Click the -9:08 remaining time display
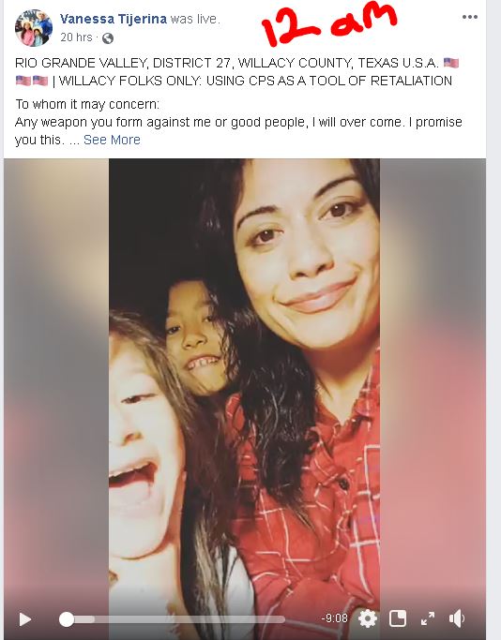Screen dimensions: 501x640 tap(334, 618)
